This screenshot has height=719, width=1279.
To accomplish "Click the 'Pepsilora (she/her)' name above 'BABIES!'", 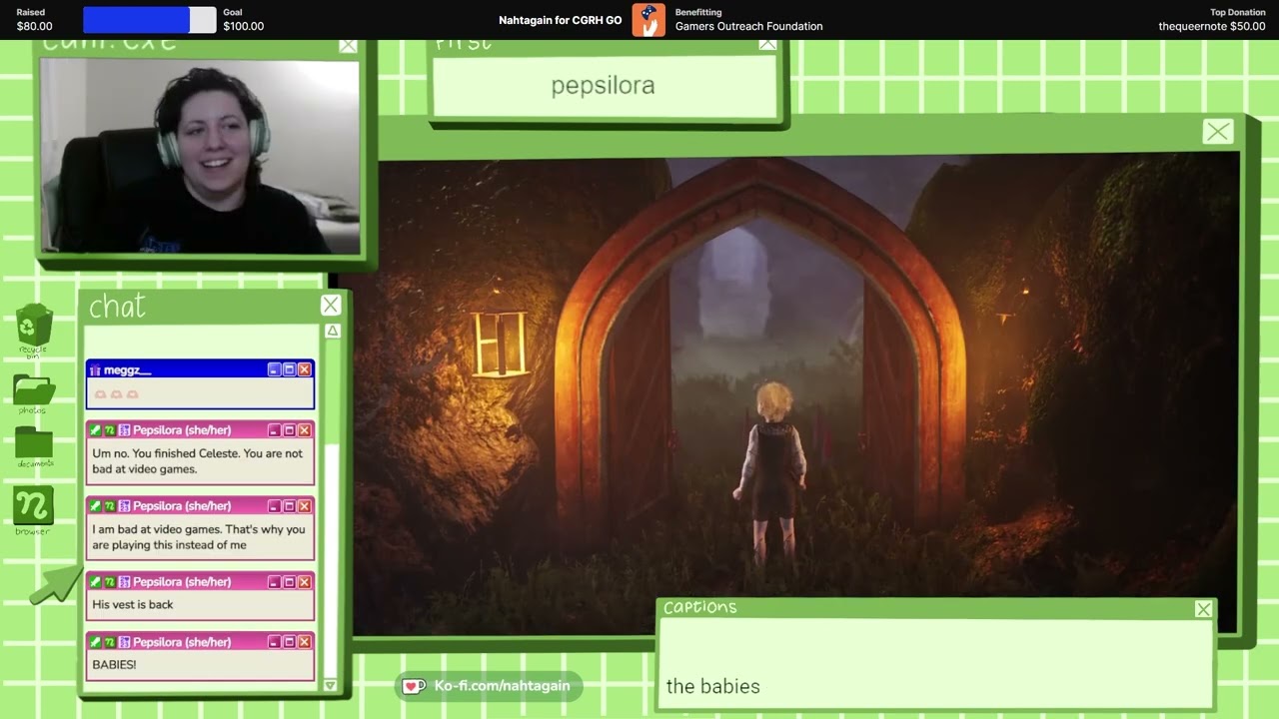I will pyautogui.click(x=182, y=642).
